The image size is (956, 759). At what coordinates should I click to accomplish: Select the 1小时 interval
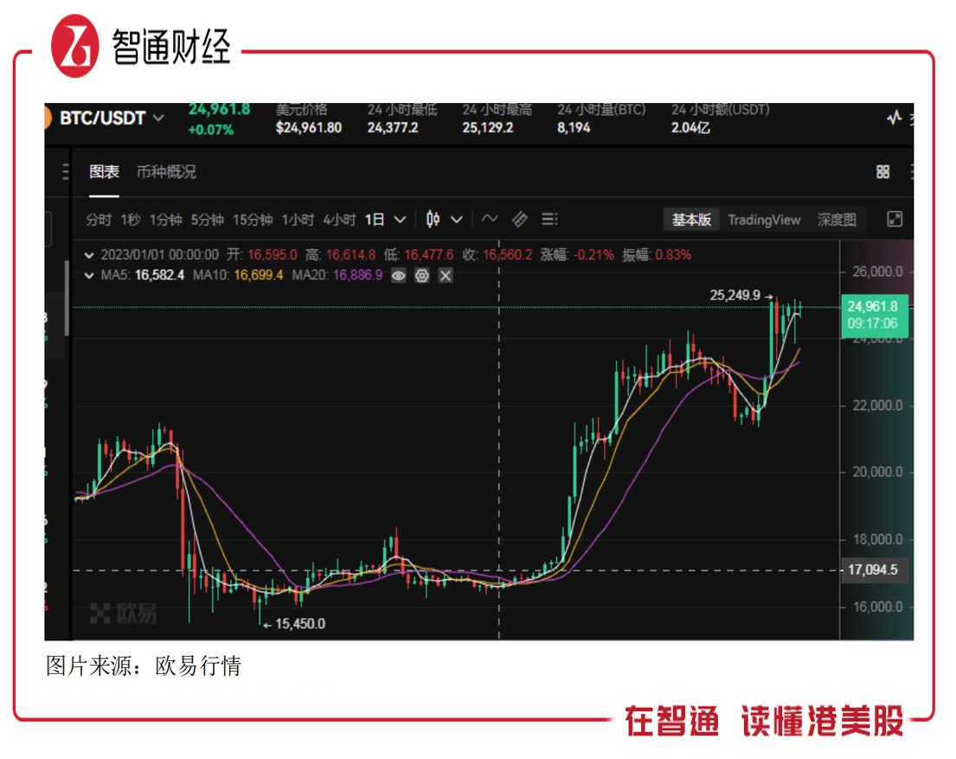pyautogui.click(x=298, y=220)
